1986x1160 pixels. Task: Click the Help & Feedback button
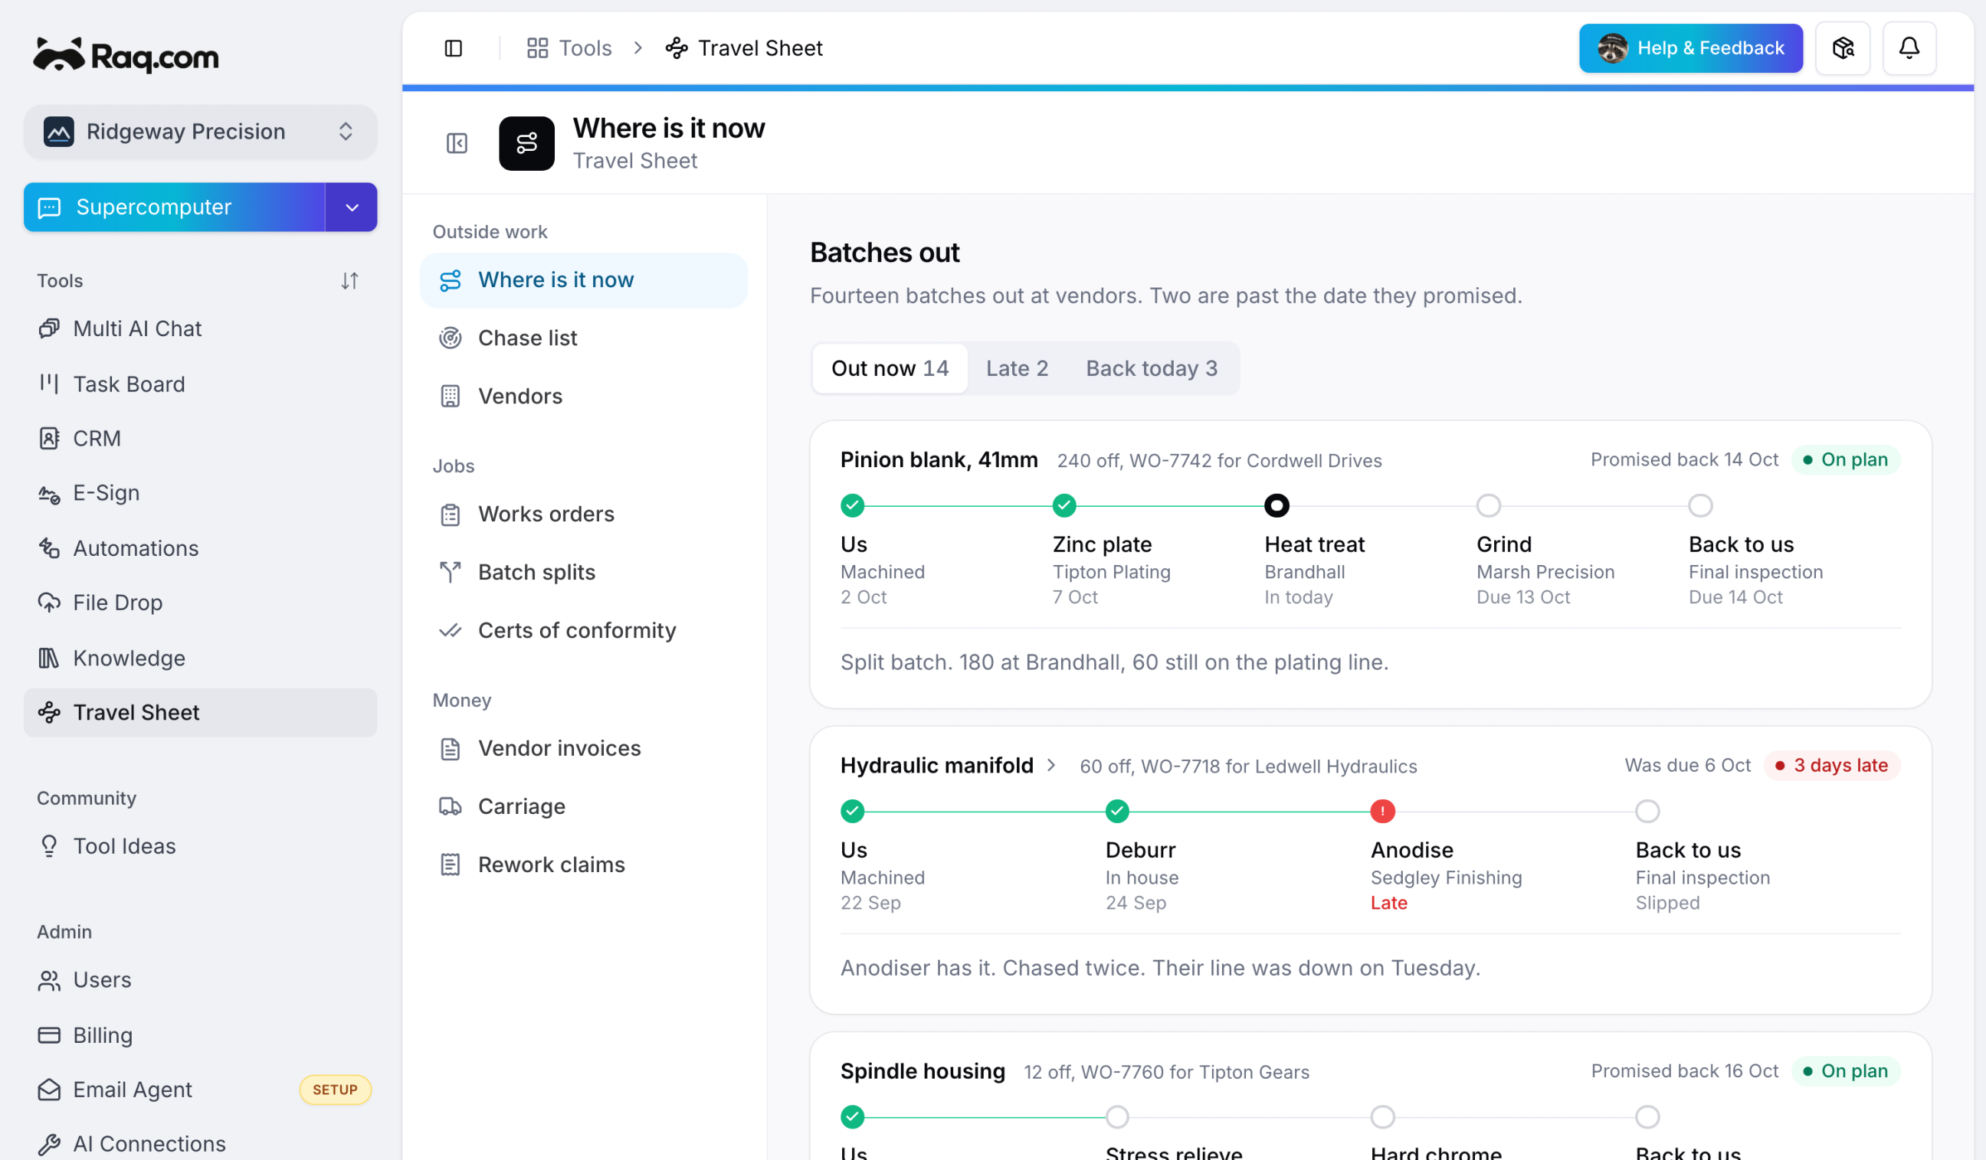pos(1690,48)
